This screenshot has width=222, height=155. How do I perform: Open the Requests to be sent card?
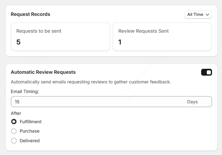tap(60, 37)
